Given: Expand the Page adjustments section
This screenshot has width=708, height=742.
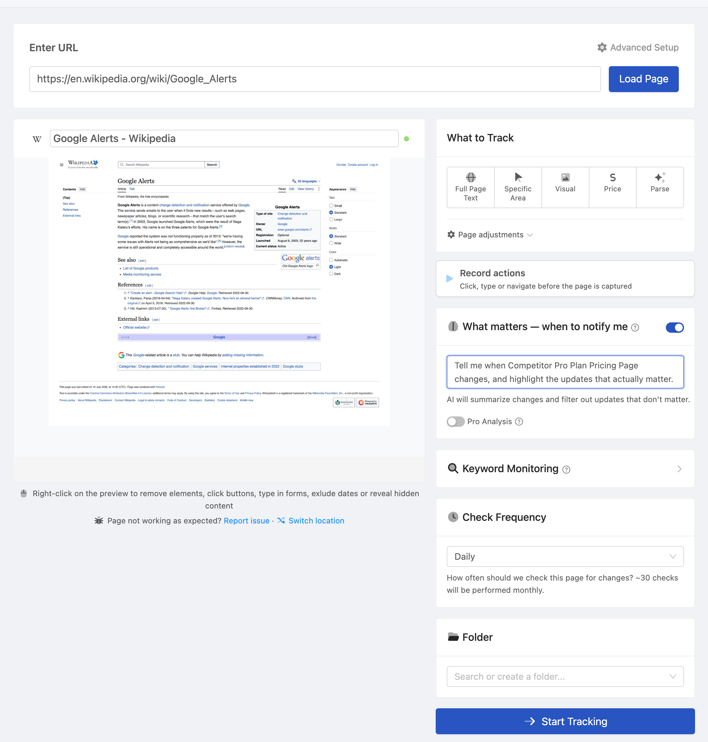Looking at the screenshot, I should click(490, 234).
